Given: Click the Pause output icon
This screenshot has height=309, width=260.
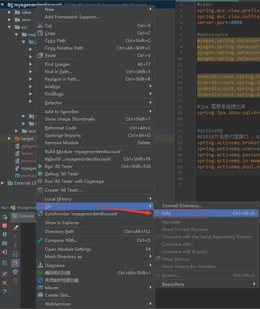Looking at the screenshot, I should tap(5, 234).
